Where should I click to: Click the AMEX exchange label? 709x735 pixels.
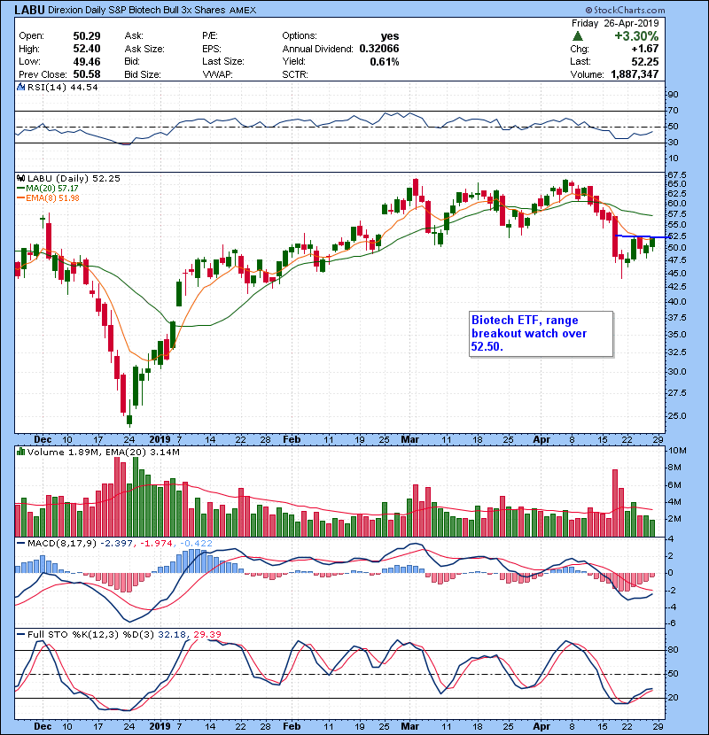(x=243, y=11)
